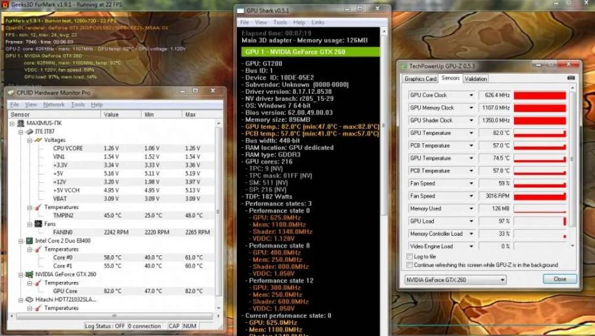Collapse the ITE IT87 tree node
Image resolution: width=595 pixels, height=336 pixels.
pos(21,132)
